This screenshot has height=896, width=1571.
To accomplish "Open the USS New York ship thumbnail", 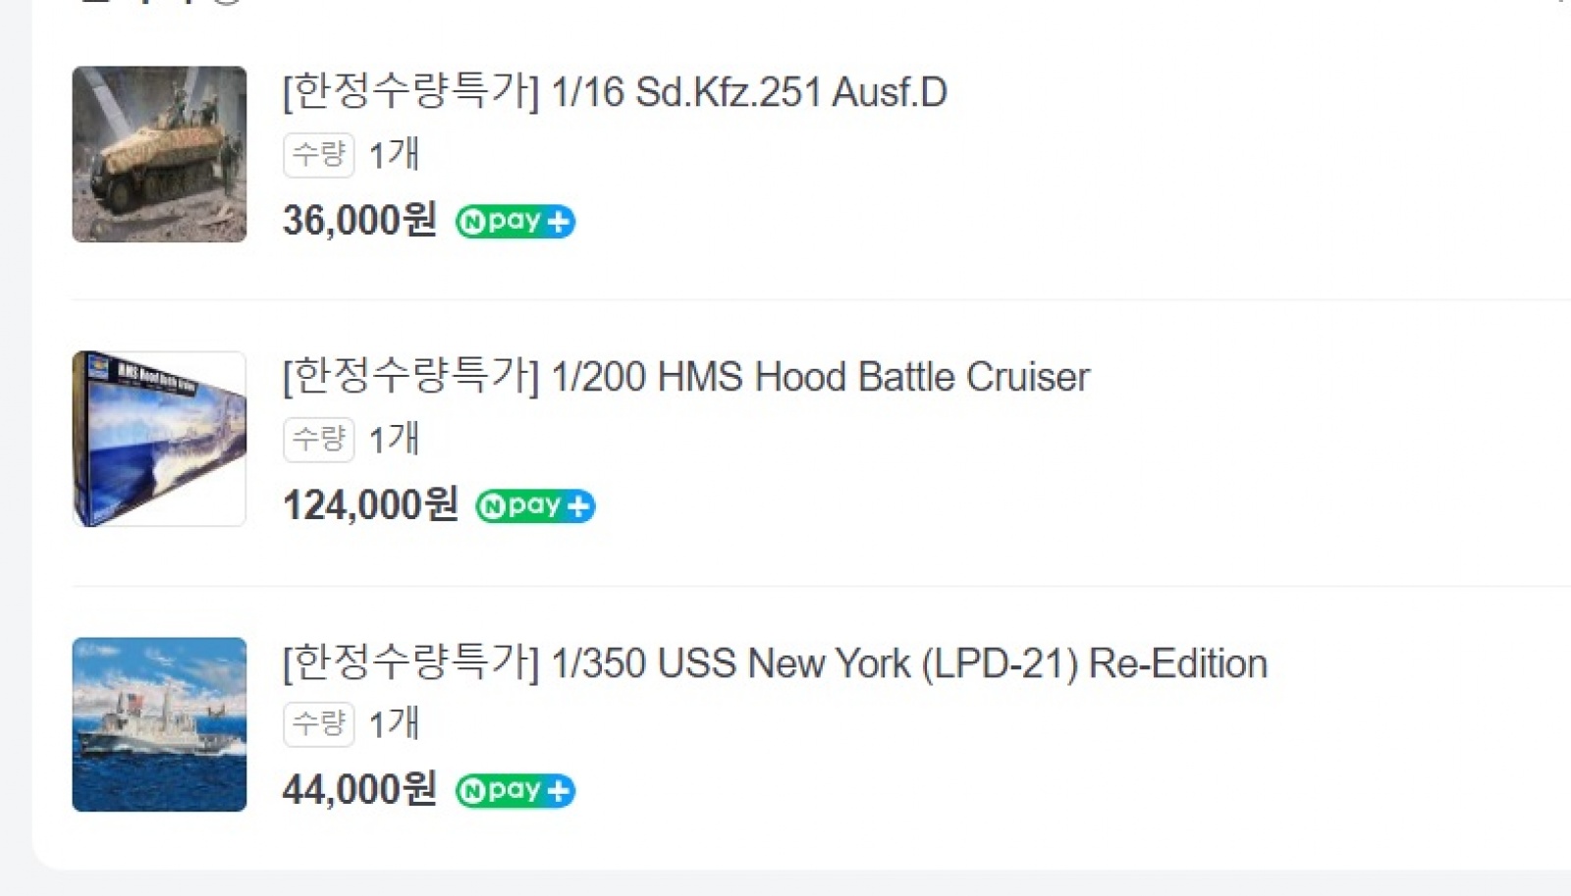I will coord(159,724).
